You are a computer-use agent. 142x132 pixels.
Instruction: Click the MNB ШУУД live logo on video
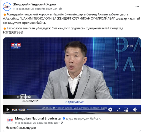pyautogui.click(x=16, y=46)
